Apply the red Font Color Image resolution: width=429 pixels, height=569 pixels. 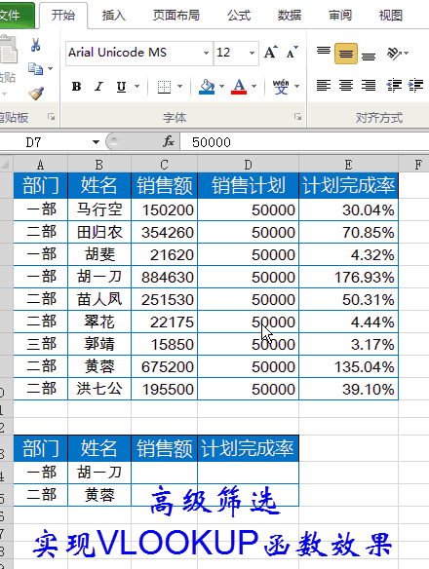click(239, 87)
